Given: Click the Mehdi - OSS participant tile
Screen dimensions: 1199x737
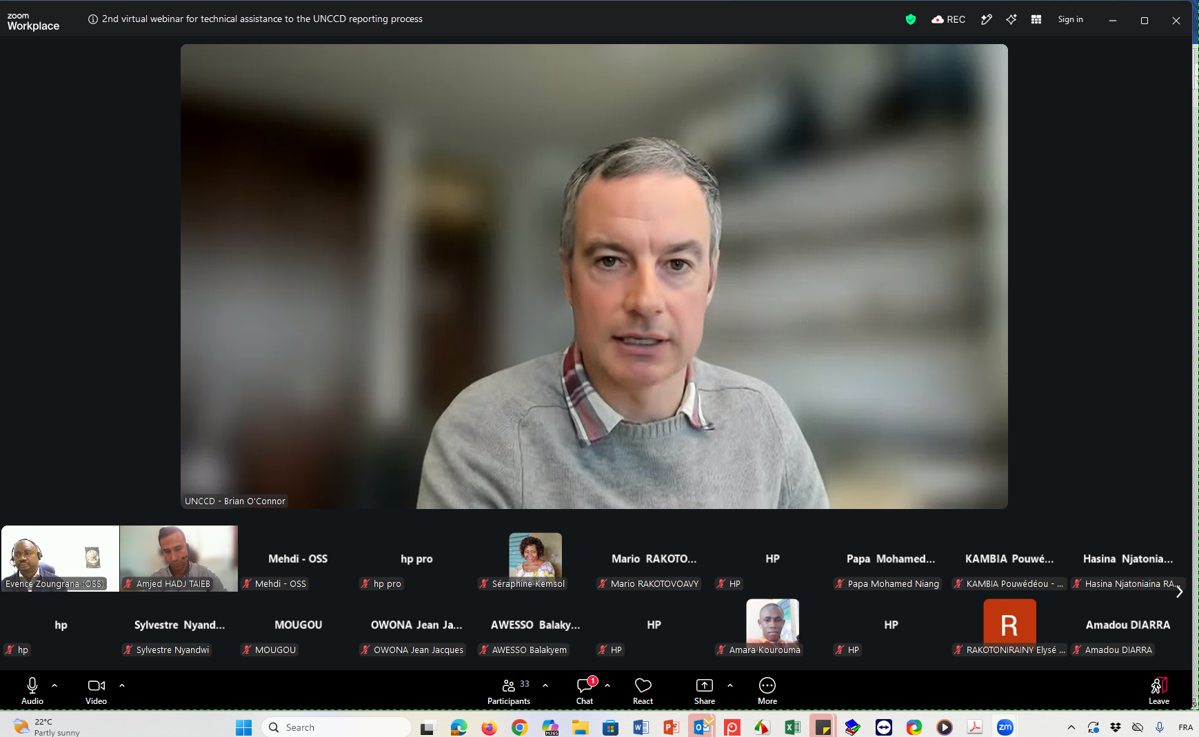Looking at the screenshot, I should (298, 559).
